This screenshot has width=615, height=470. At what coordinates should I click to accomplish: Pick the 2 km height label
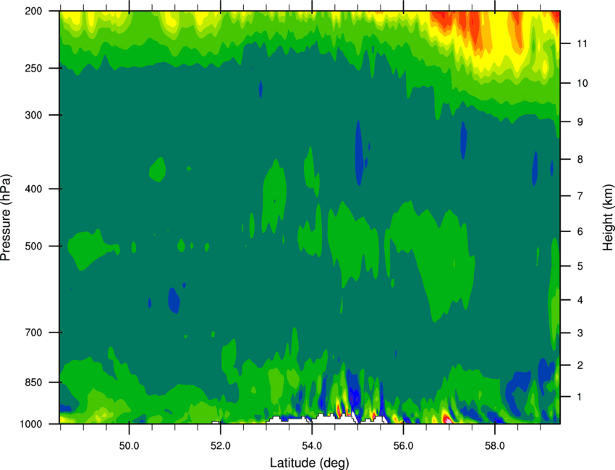(580, 365)
